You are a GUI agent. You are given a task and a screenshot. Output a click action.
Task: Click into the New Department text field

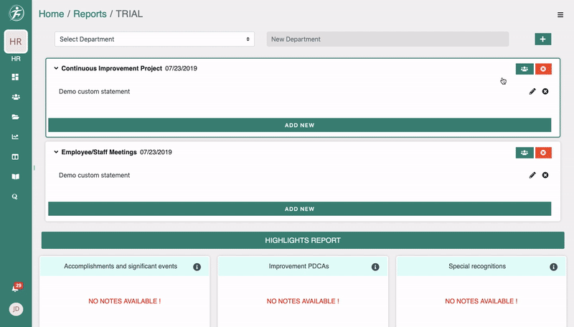point(387,39)
